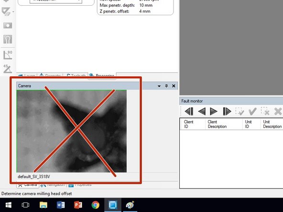The height and width of the screenshot is (212, 283).
Task: Switch to the Processing tab
Action: click(x=102, y=75)
